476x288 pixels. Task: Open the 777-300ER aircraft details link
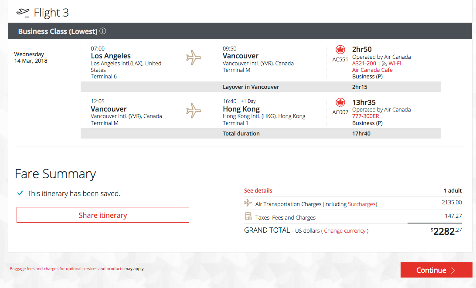click(365, 116)
